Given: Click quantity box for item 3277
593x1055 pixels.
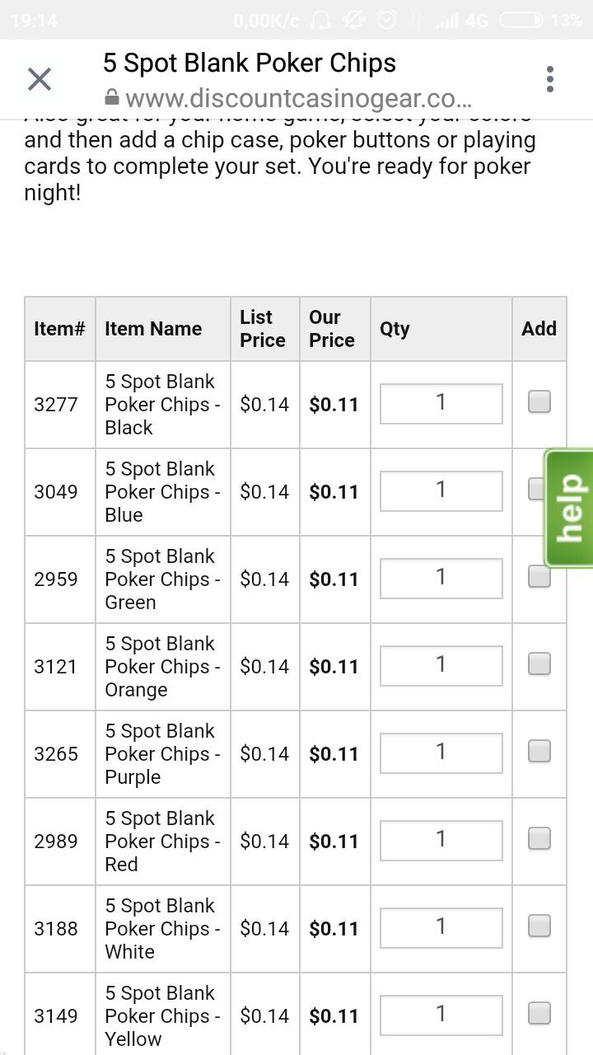Looking at the screenshot, I should [441, 404].
